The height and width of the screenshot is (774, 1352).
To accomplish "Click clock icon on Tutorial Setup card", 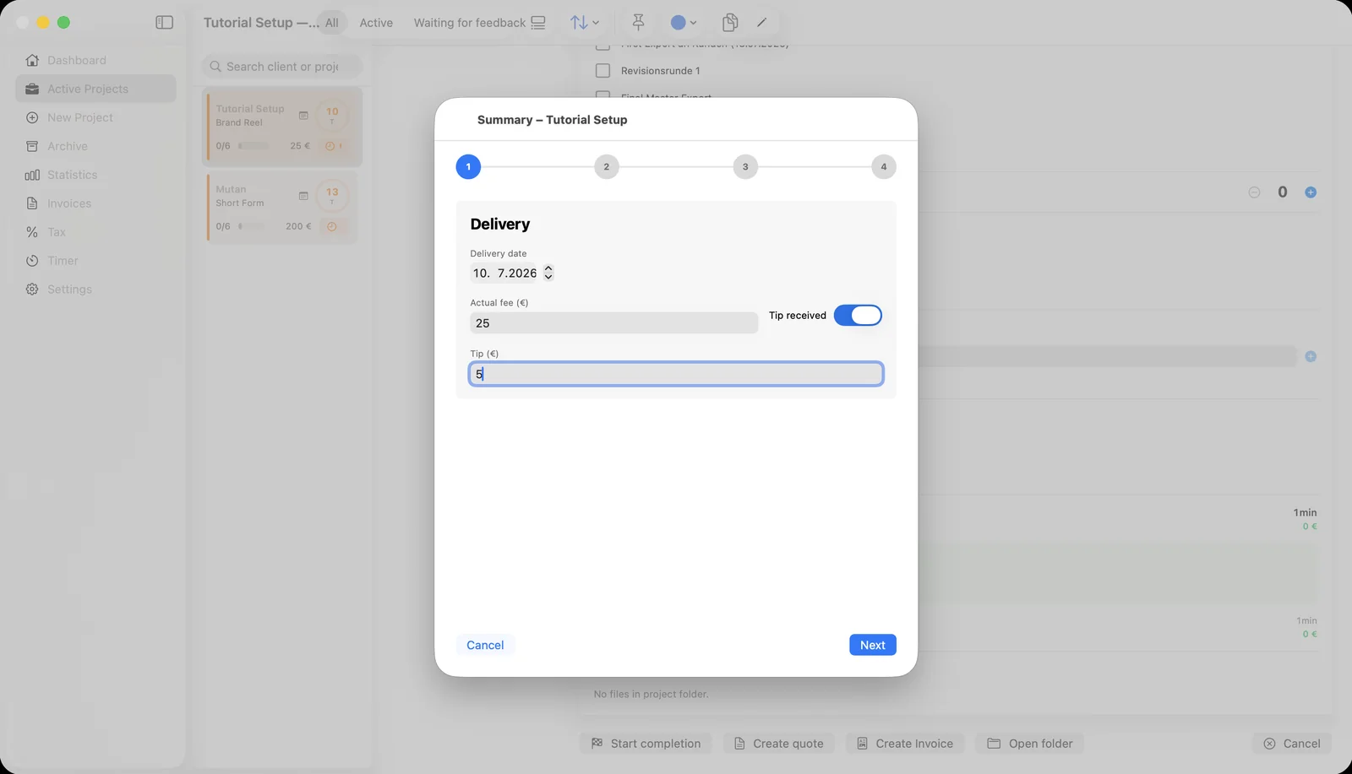I will coord(330,146).
